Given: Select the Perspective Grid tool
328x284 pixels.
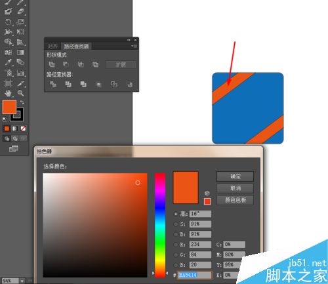Looking at the screenshot, I should pos(20,42).
